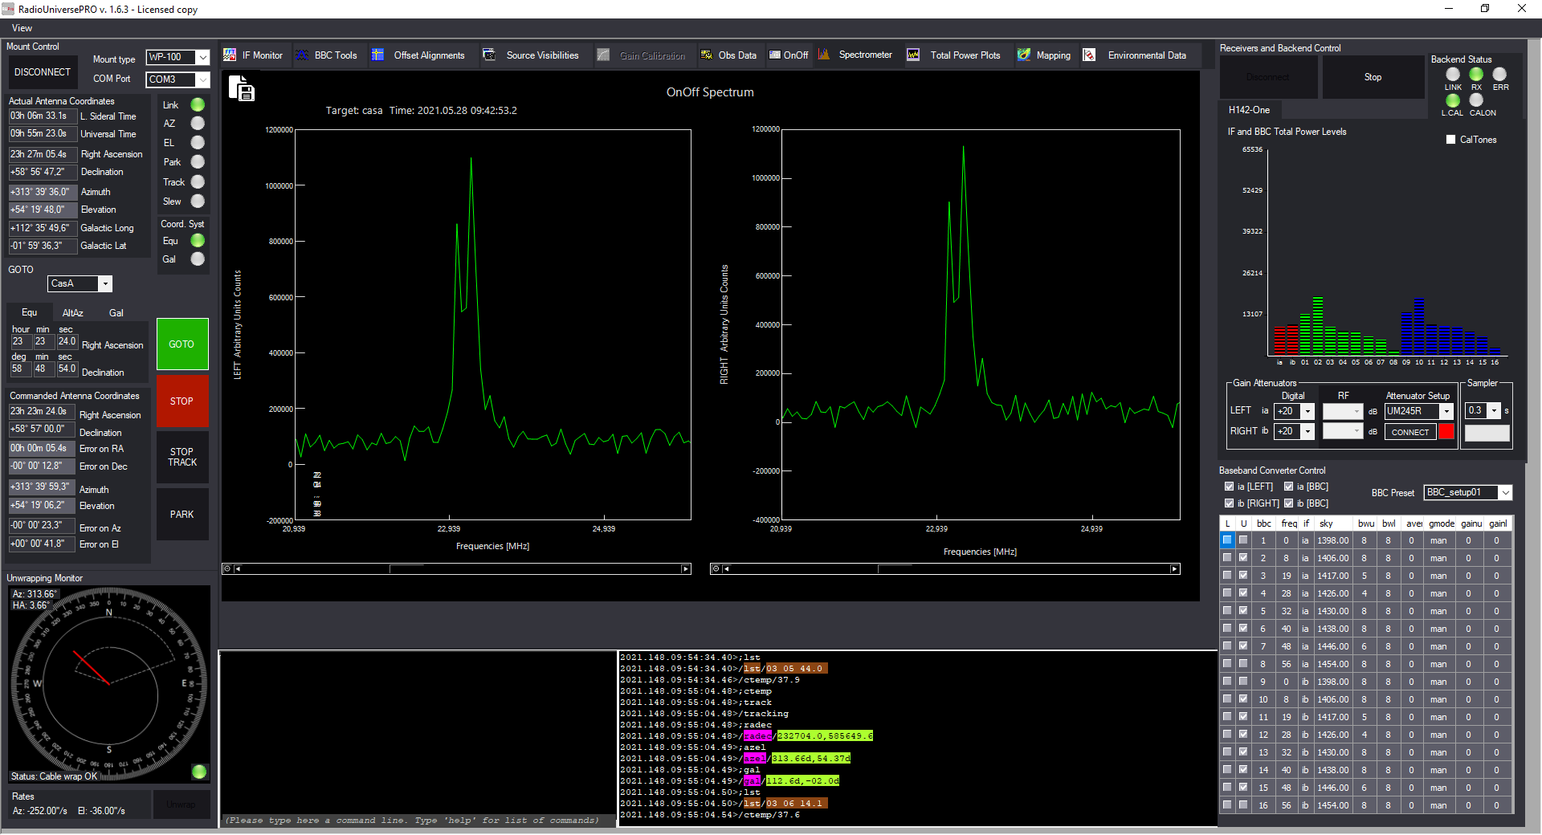Click the red attenuator connection swatch
Screen dimensions: 1542x835
[1446, 432]
